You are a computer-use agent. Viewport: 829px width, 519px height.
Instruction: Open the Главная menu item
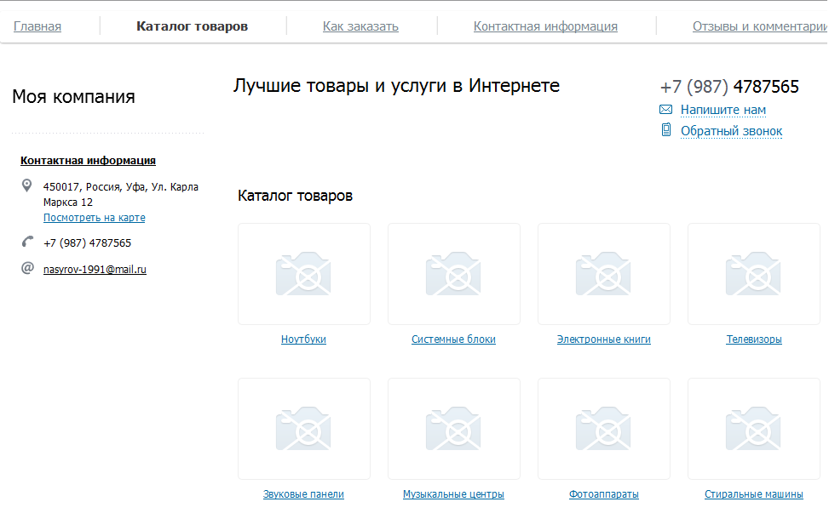pyautogui.click(x=37, y=26)
